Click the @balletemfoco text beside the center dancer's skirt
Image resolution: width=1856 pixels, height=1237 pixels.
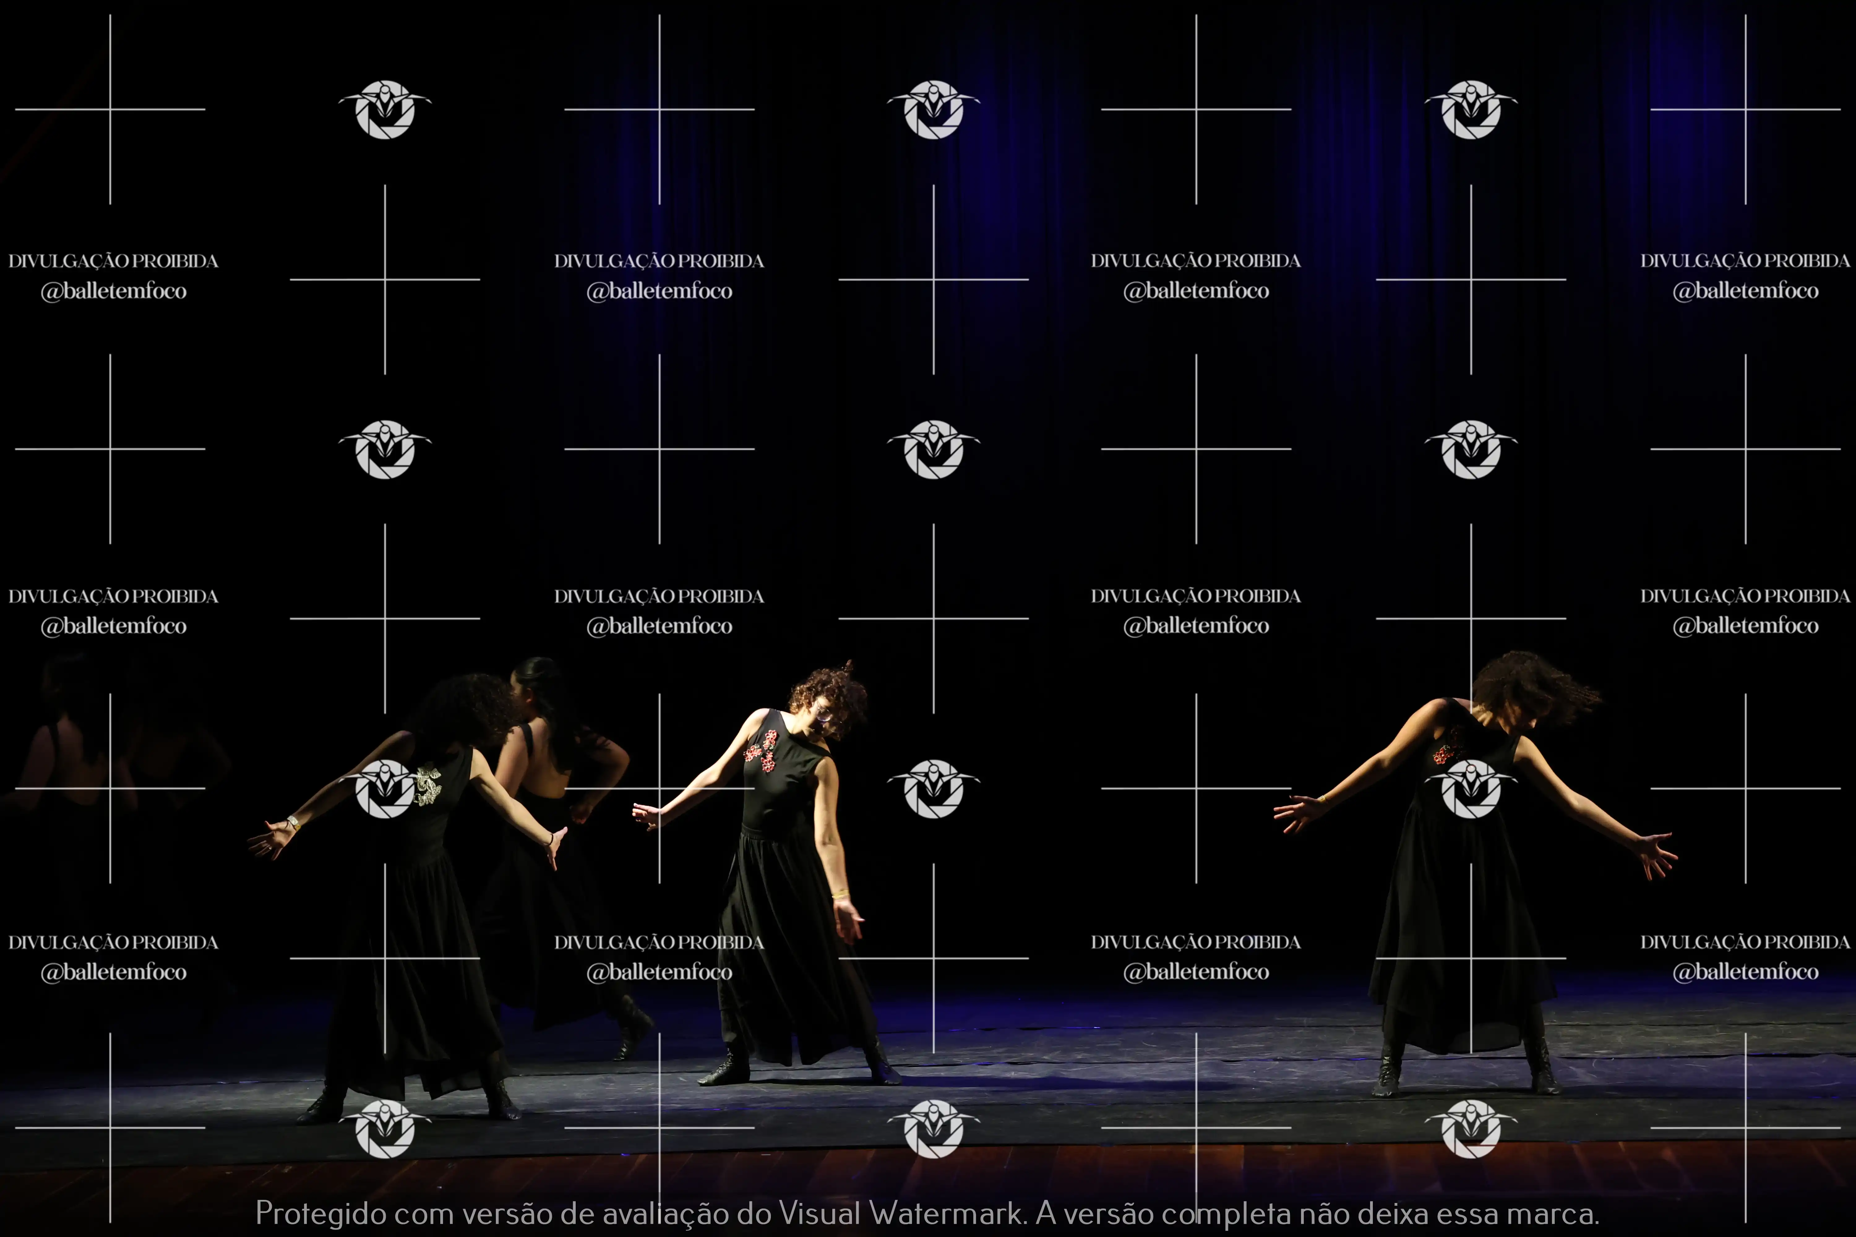pyautogui.click(x=659, y=972)
